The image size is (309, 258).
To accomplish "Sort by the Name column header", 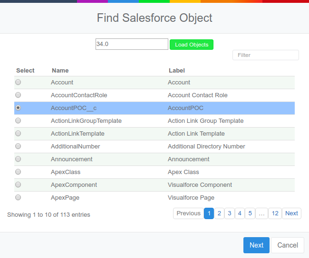I will (60, 71).
